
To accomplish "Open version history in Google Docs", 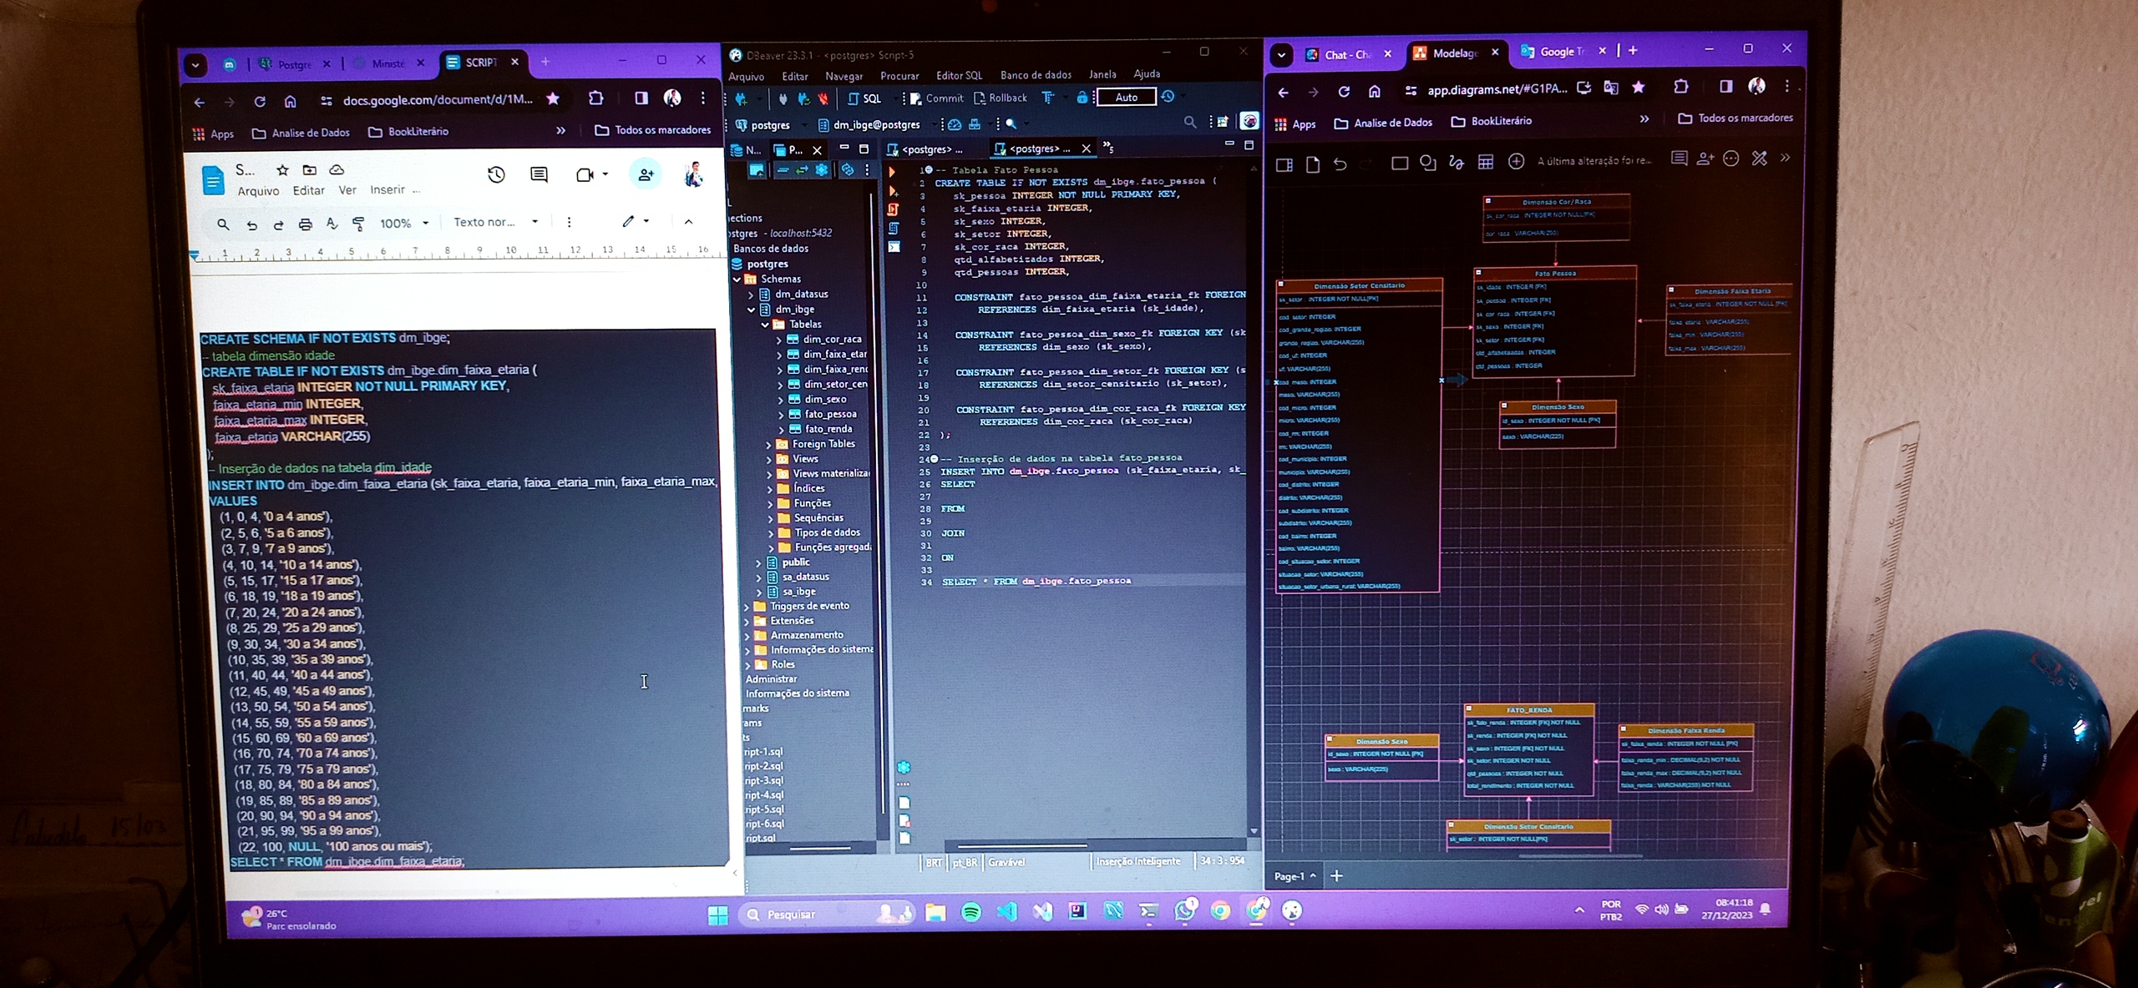I will tap(496, 174).
